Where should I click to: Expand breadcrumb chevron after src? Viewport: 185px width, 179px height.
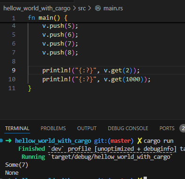coord(89,8)
